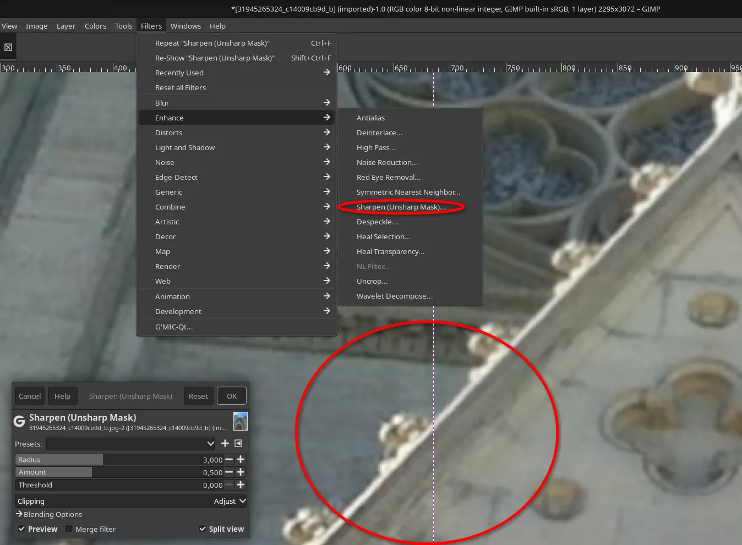Open the Edge-Detect submenu

[x=237, y=177]
